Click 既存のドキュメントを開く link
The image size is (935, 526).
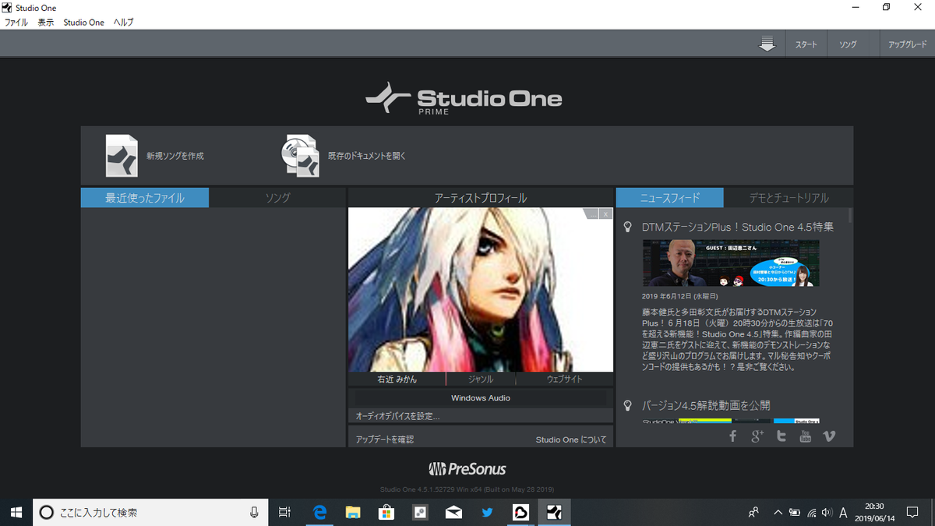pyautogui.click(x=367, y=156)
